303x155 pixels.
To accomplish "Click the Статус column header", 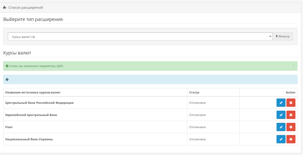I will tap(194, 92).
